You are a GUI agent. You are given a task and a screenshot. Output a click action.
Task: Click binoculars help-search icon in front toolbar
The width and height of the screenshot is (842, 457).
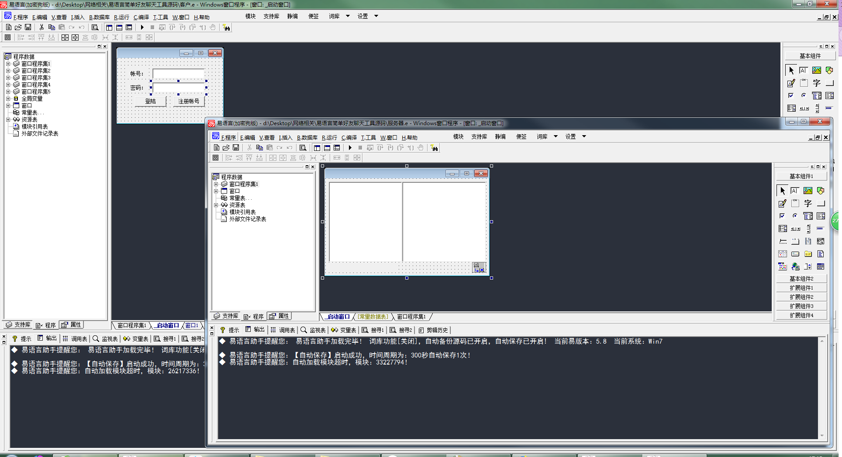pos(434,148)
